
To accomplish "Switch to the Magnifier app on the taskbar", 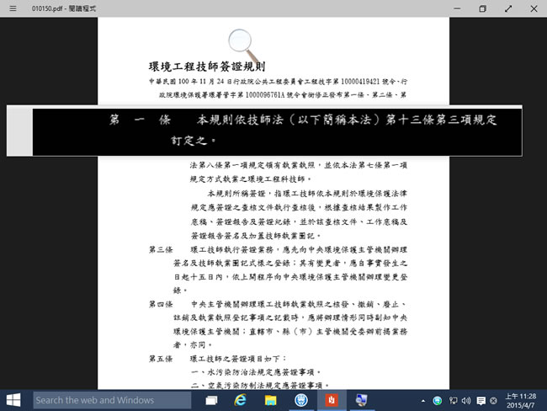I will [x=362, y=399].
